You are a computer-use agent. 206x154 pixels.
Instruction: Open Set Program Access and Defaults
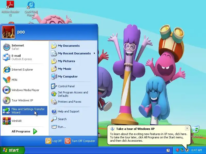tap(74, 94)
